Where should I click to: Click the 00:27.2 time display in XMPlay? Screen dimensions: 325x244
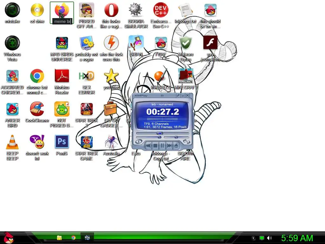pyautogui.click(x=162, y=112)
